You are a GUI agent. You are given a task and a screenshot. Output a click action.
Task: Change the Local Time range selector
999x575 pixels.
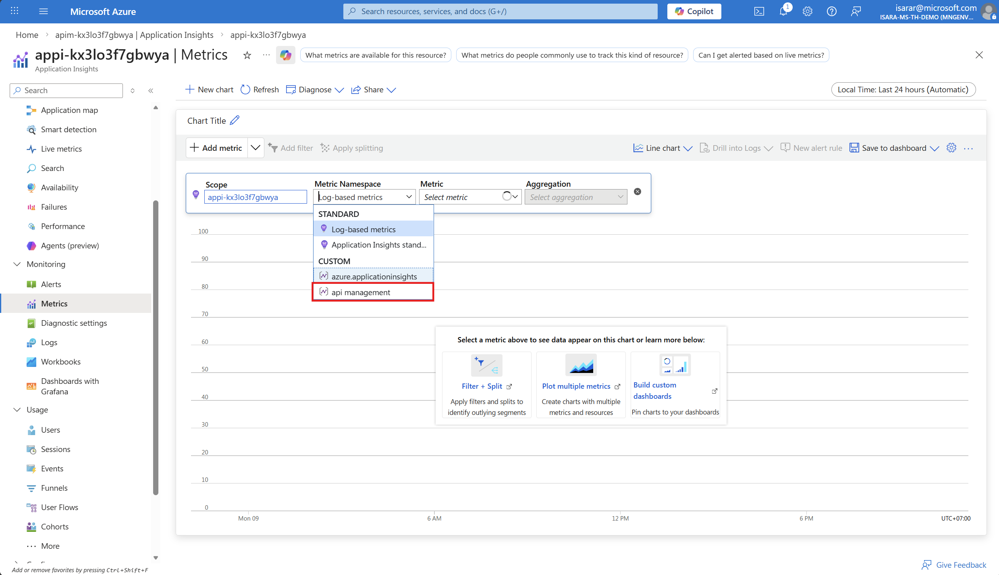tap(903, 90)
